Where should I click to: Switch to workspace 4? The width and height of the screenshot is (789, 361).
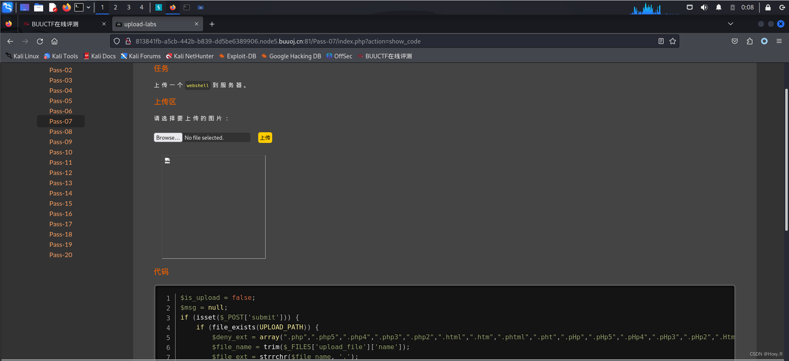coord(141,7)
